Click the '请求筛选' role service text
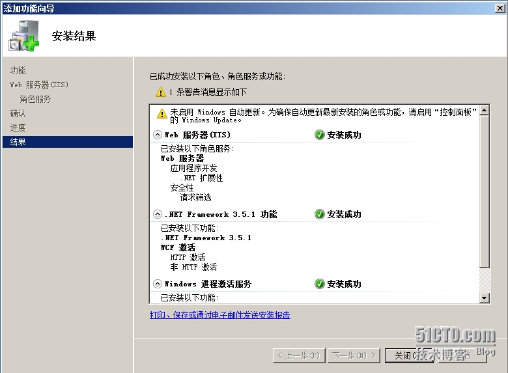508x373 pixels. point(195,197)
